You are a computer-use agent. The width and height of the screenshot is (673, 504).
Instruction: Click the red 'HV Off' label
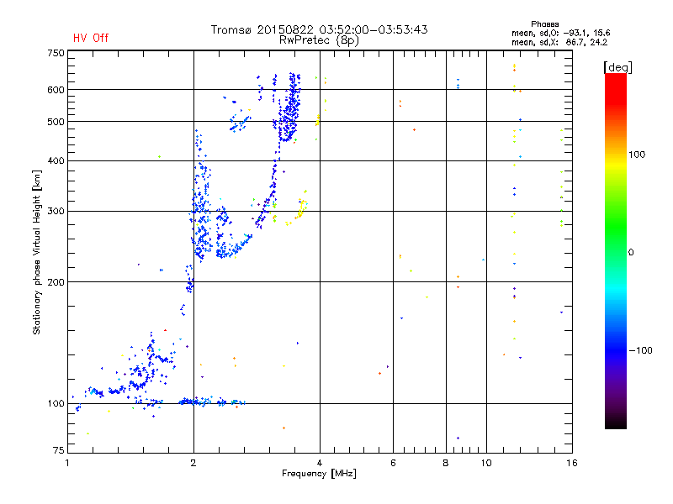[x=91, y=38]
